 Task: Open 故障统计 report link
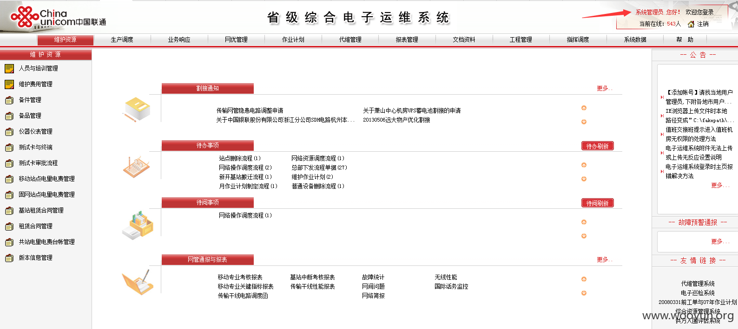coord(373,277)
